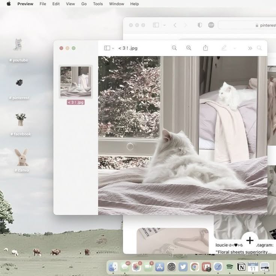Toggle the Safari sidebar button
Image resolution: width=276 pixels, height=276 pixels.
(x=156, y=25)
